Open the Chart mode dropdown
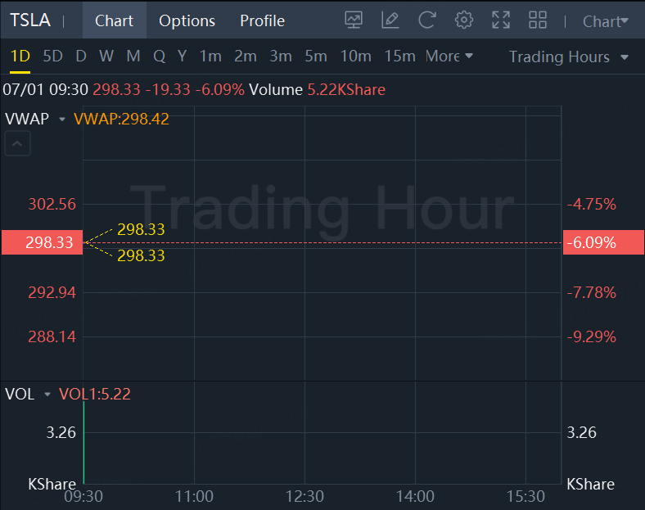Image resolution: width=645 pixels, height=510 pixels. pos(606,21)
